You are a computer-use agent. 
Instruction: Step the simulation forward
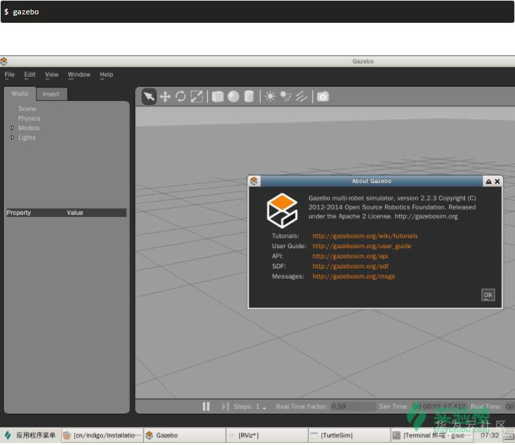226,407
